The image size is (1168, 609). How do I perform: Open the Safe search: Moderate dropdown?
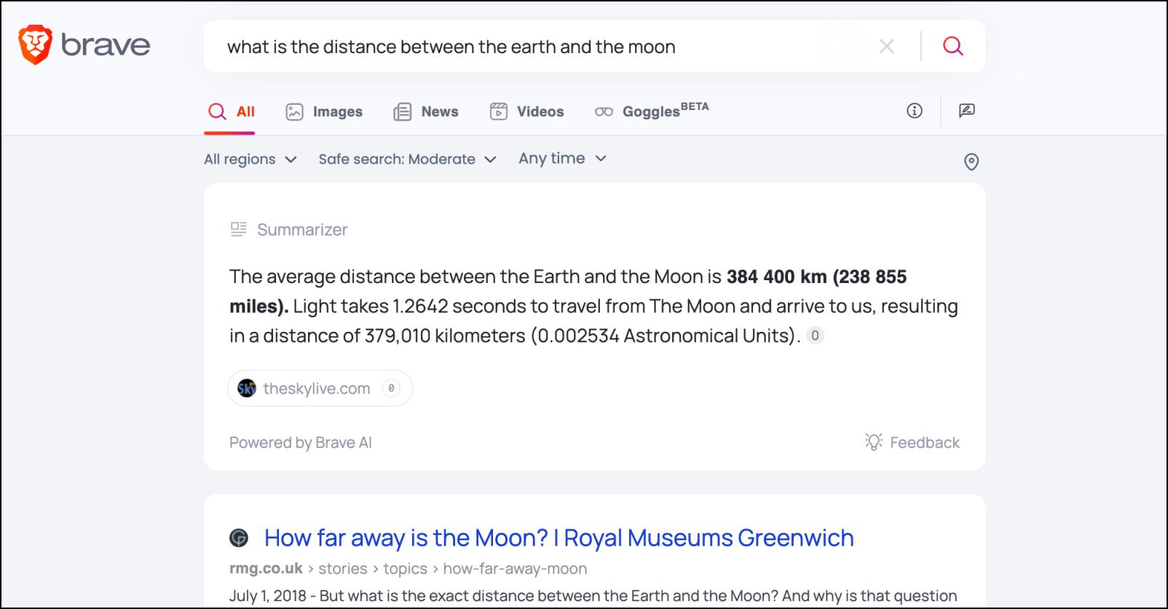click(x=407, y=159)
